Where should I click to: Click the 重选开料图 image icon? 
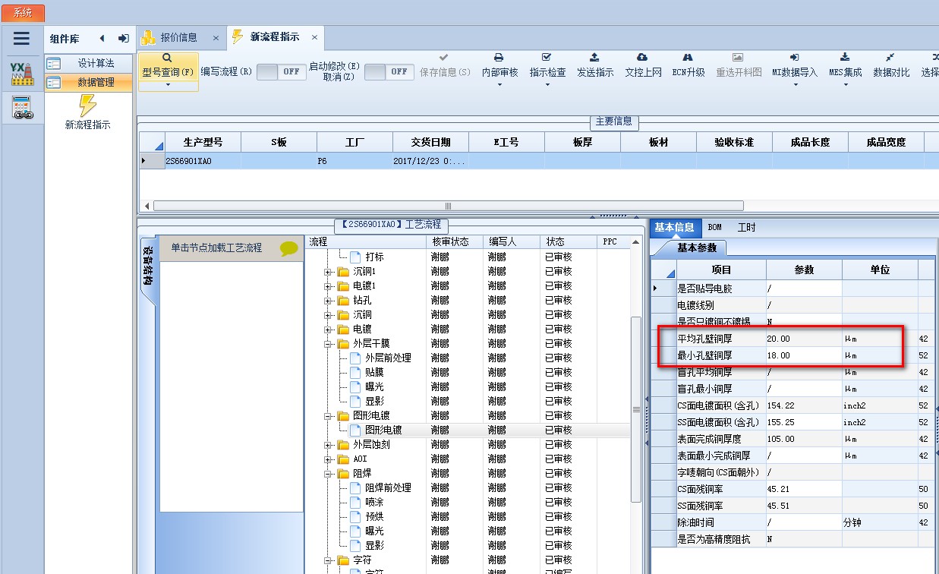[x=738, y=58]
